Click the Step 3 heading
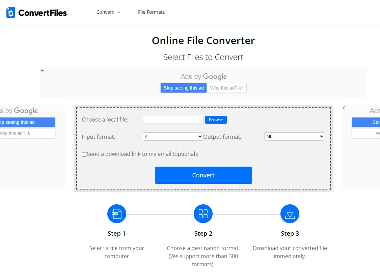The width and height of the screenshot is (380, 273). click(290, 233)
